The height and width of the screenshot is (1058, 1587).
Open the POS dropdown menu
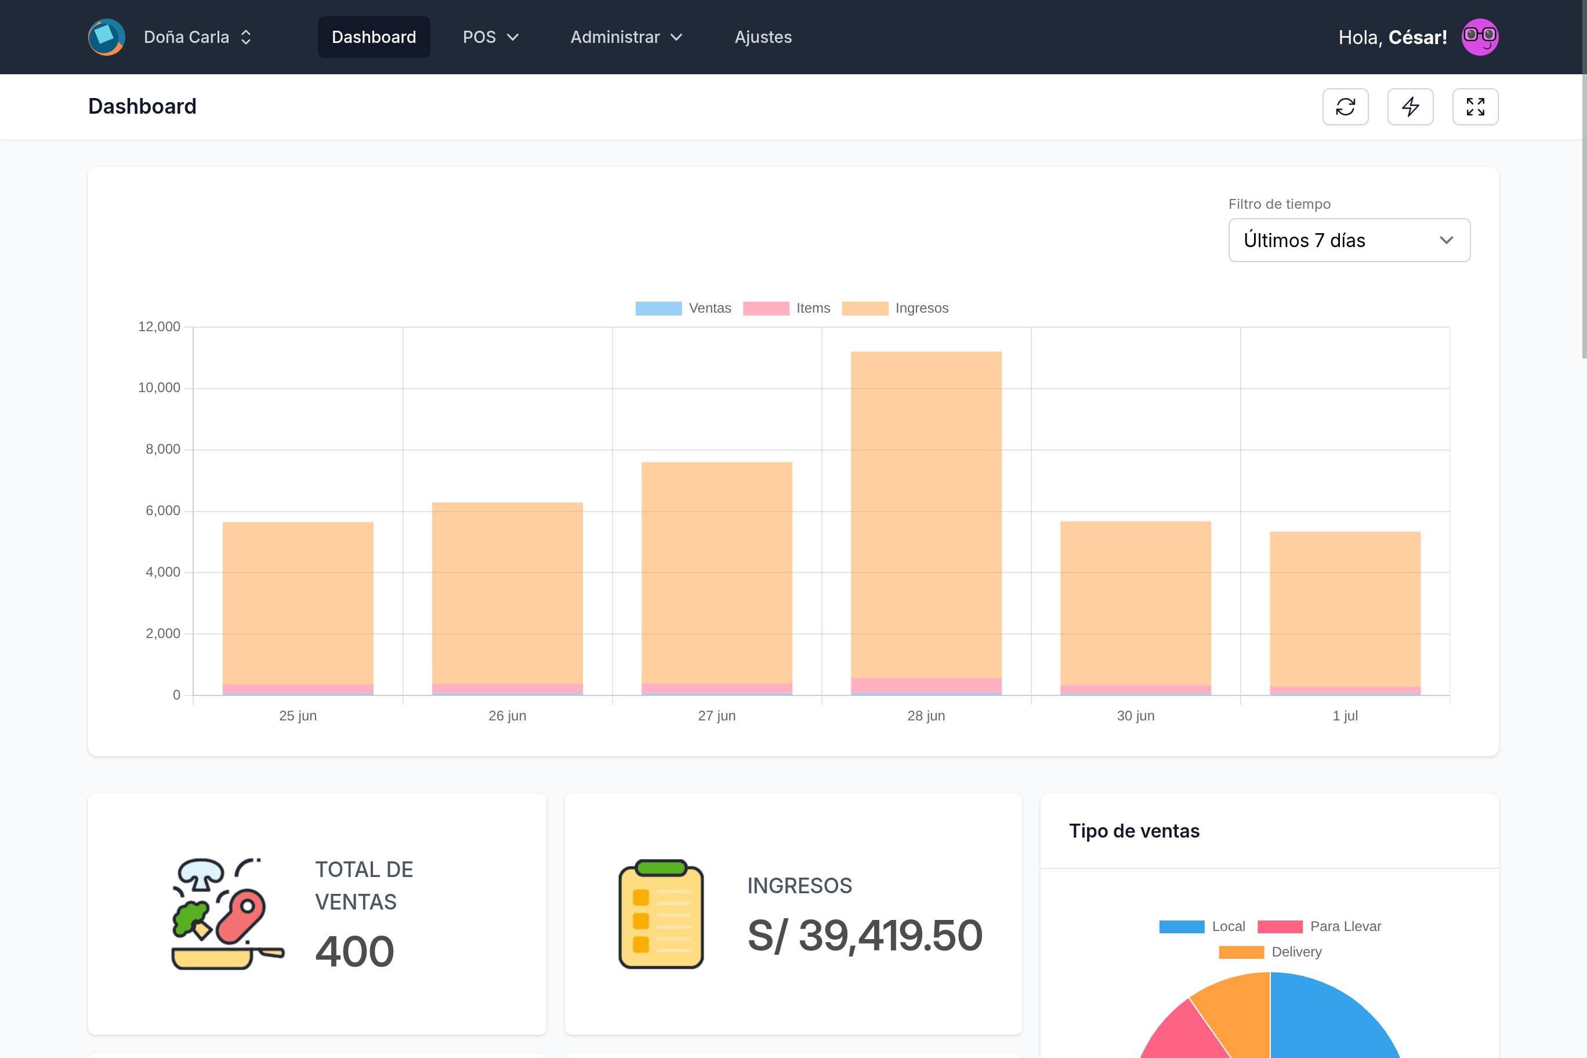point(491,37)
